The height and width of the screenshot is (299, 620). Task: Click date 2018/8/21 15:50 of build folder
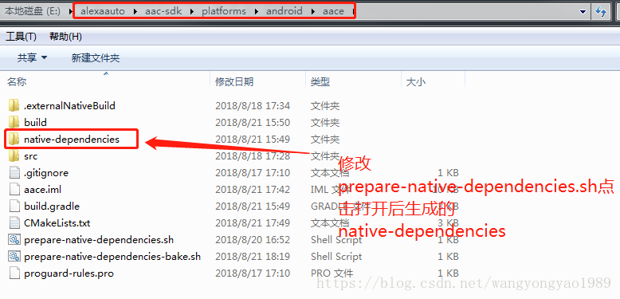pyautogui.click(x=253, y=122)
